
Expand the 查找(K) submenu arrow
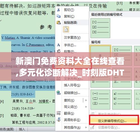[x=86, y=100]
